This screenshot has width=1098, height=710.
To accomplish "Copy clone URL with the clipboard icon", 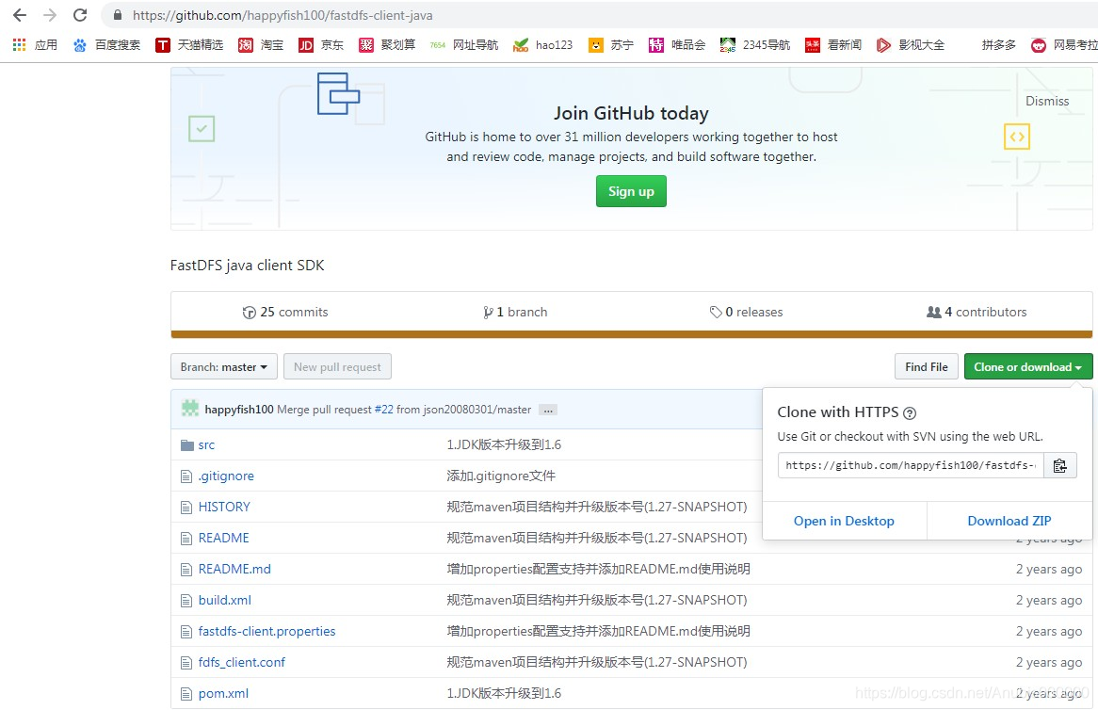I will 1059,465.
